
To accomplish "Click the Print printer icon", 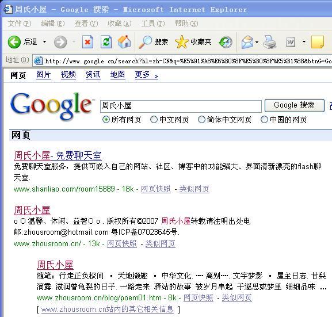I will (270, 42).
